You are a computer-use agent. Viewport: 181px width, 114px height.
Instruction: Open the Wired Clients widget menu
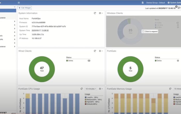[x=101, y=51]
